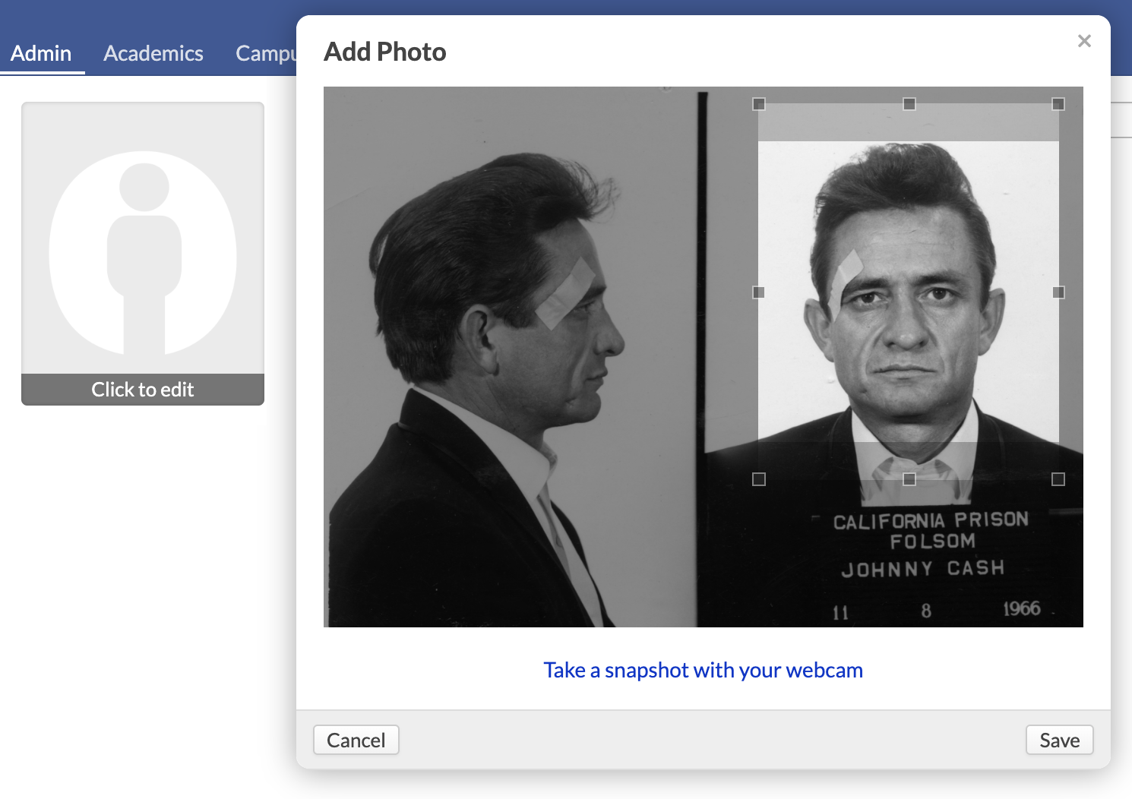Viewport: 1132px width, 799px height.
Task: Click the top-center crop handle
Action: [909, 104]
